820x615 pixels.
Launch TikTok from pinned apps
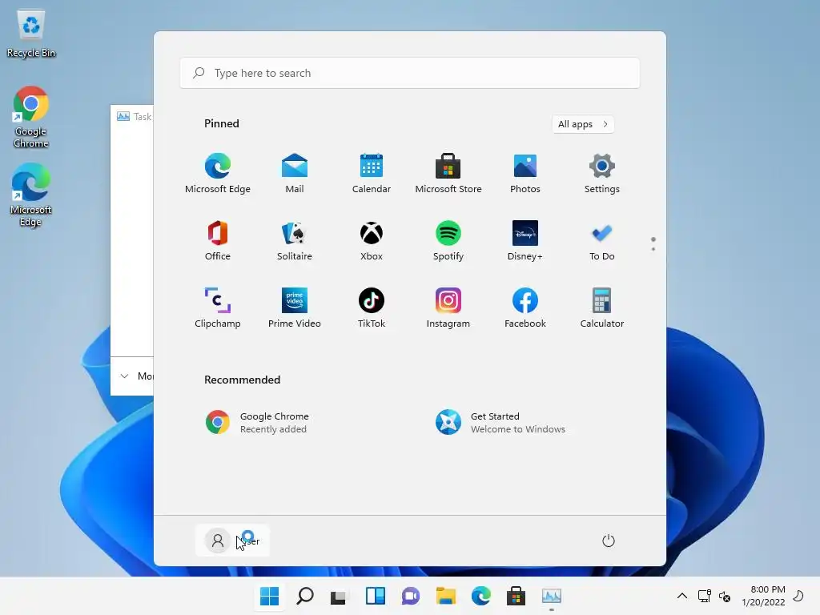(x=372, y=308)
